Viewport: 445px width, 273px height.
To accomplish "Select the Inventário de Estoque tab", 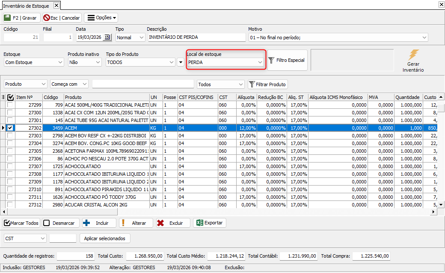I will (x=26, y=6).
